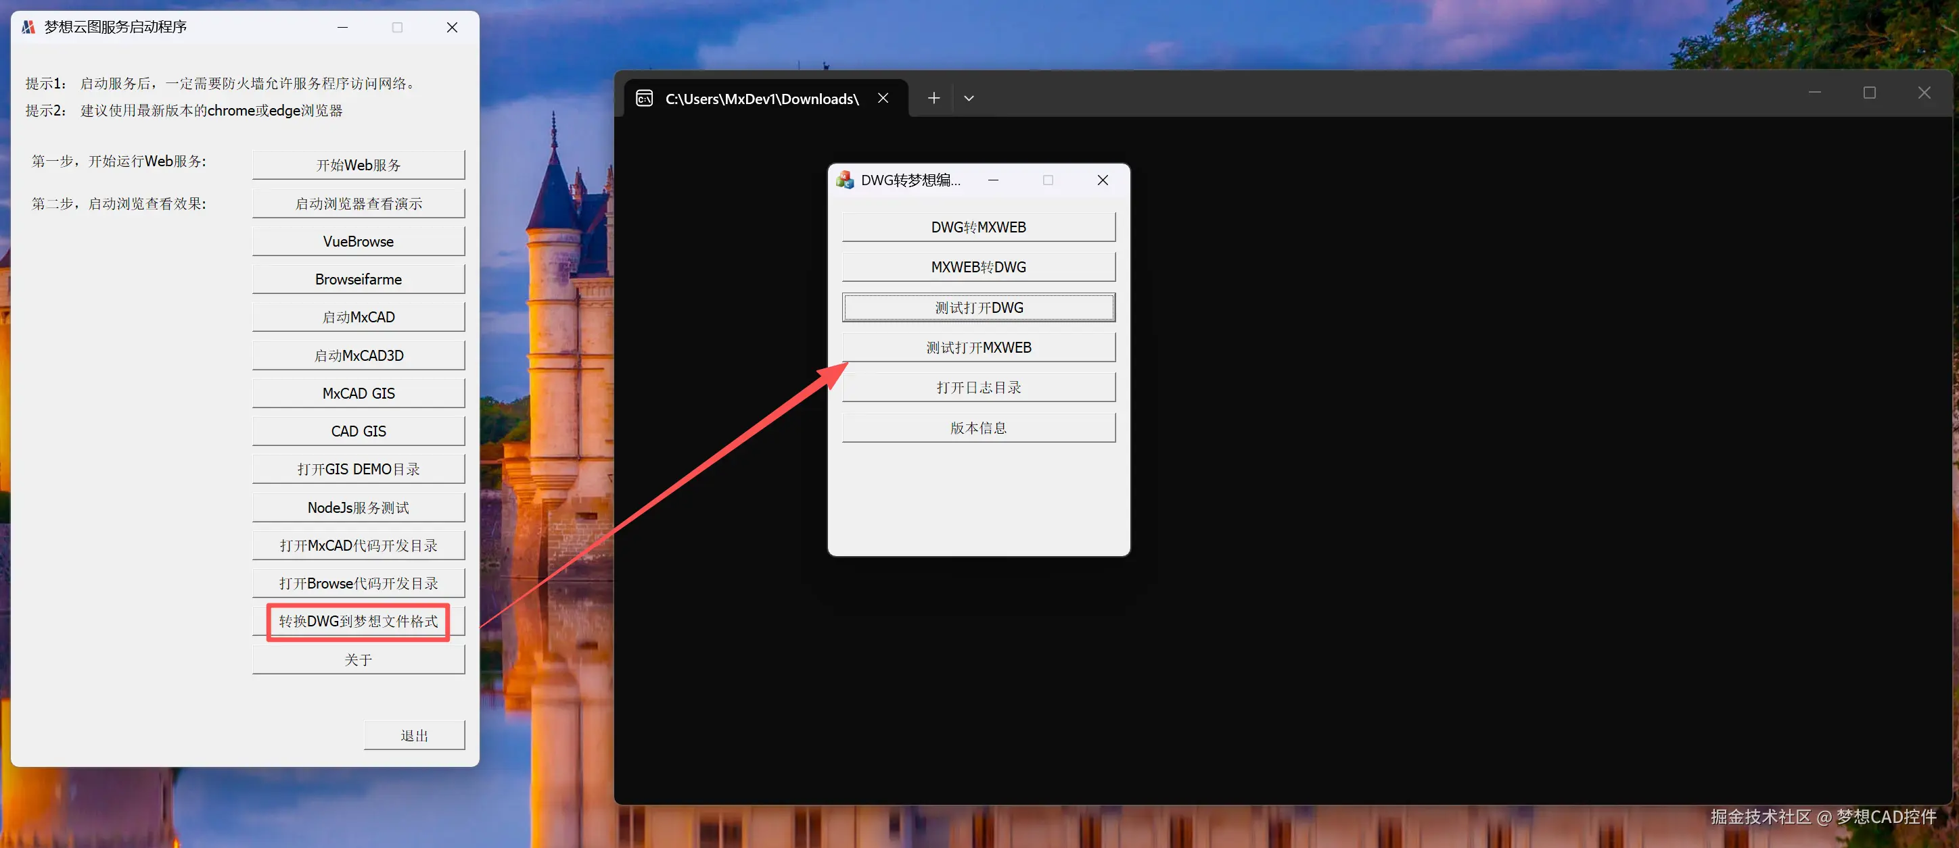Screen dimensions: 1959x848
Task: Click the 梦想云图 launcher title icon
Action: (28, 27)
